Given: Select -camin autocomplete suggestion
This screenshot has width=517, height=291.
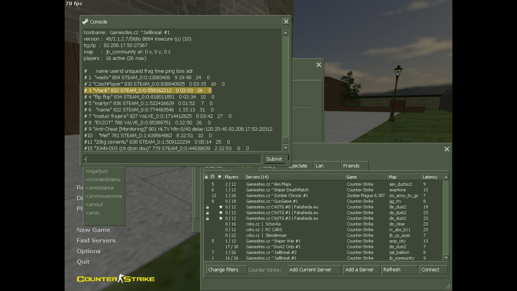Looking at the screenshot, I should coord(104,213).
